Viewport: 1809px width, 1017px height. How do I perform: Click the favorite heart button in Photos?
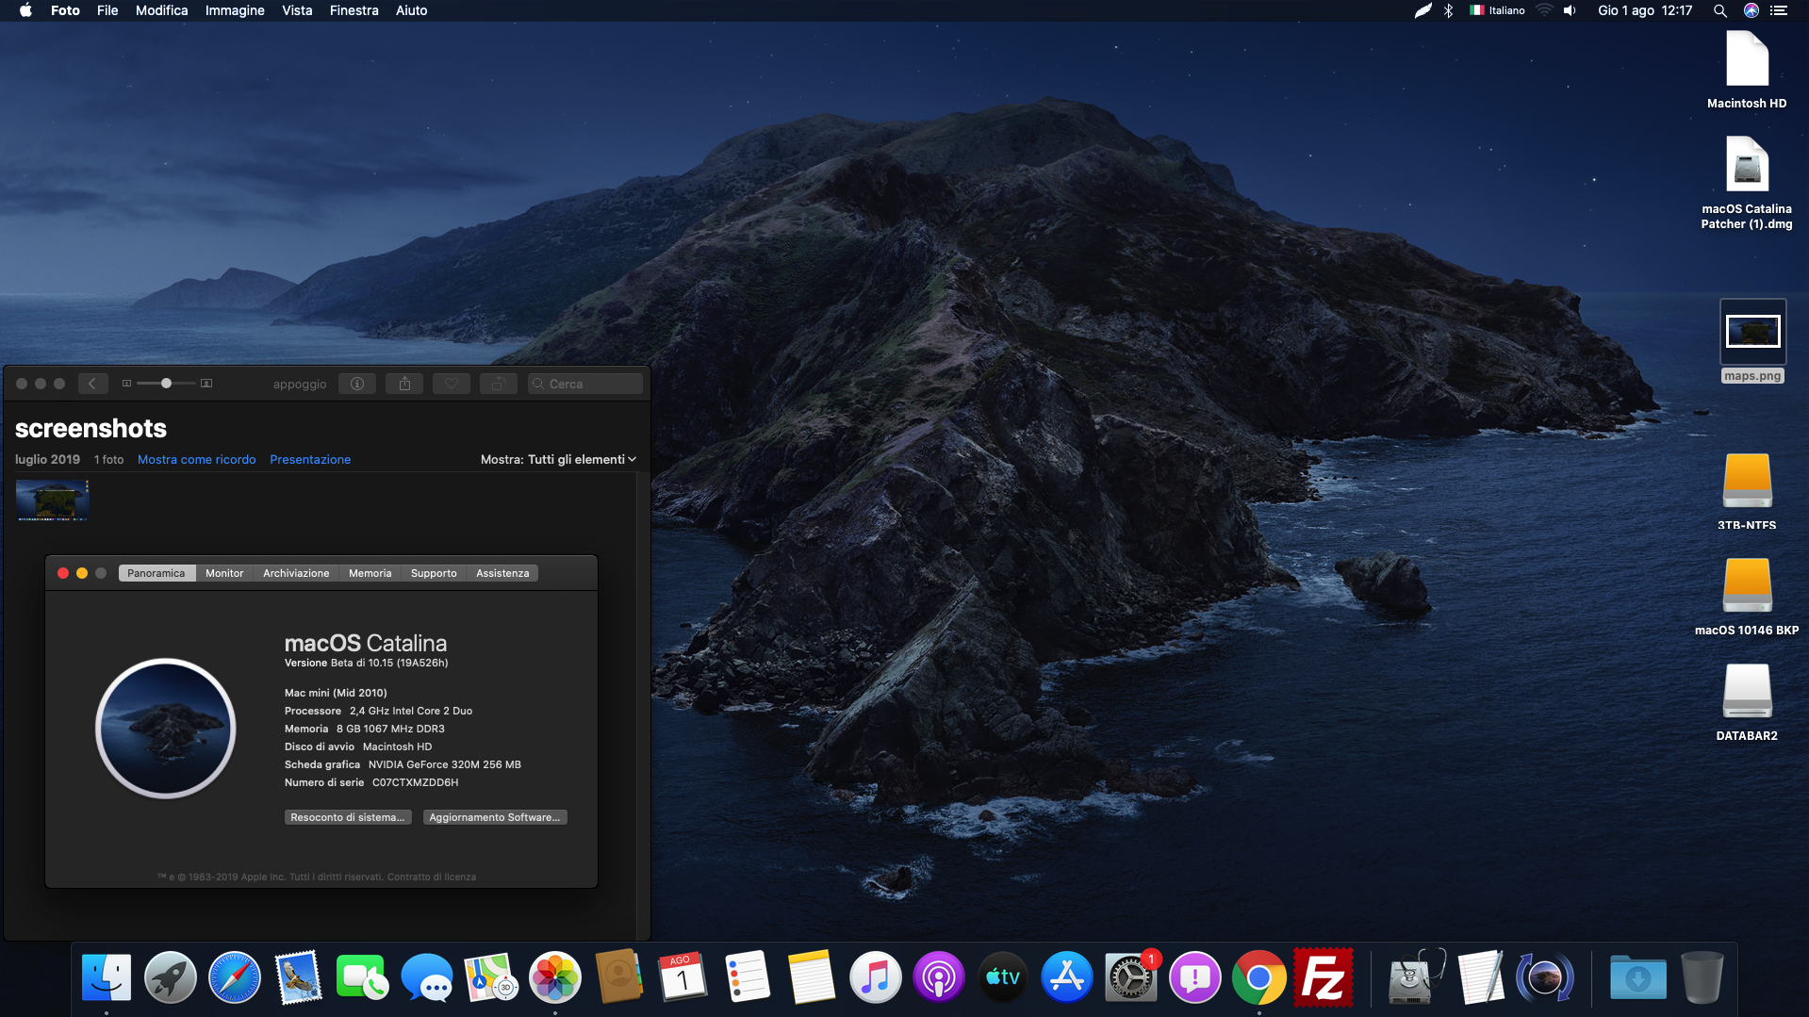[452, 384]
